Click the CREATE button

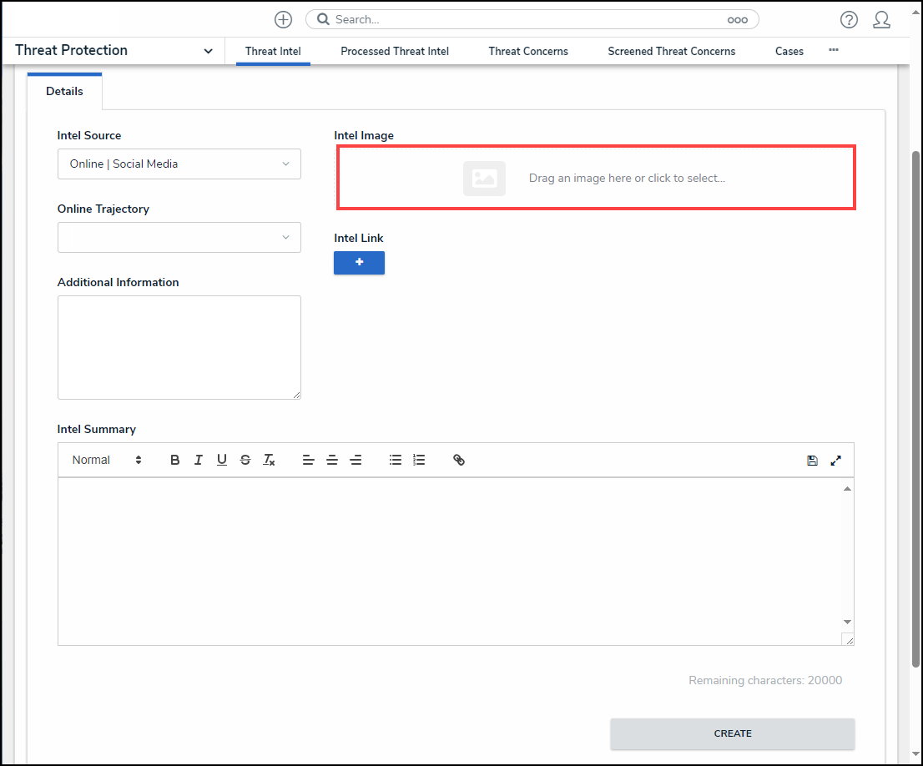[732, 733]
